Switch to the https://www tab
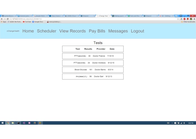Screen dimensions: 196x139 tap(56, 16)
